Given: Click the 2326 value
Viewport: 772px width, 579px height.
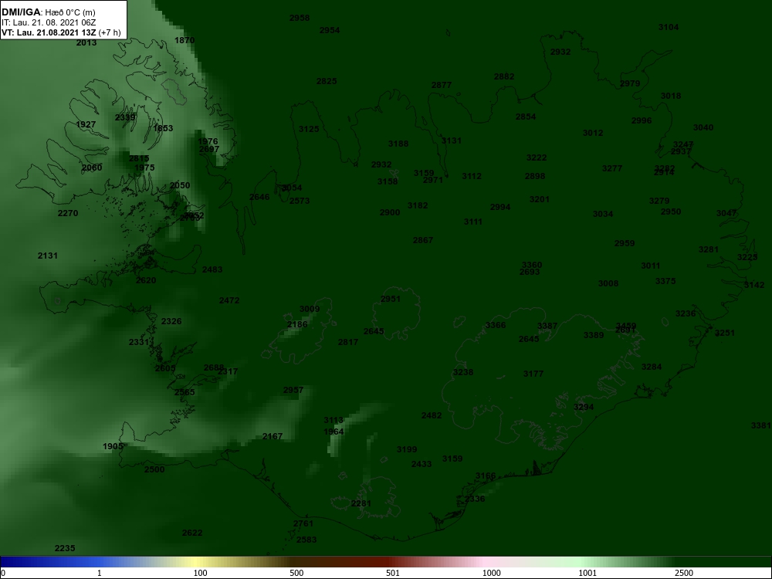Looking at the screenshot, I should (x=171, y=321).
